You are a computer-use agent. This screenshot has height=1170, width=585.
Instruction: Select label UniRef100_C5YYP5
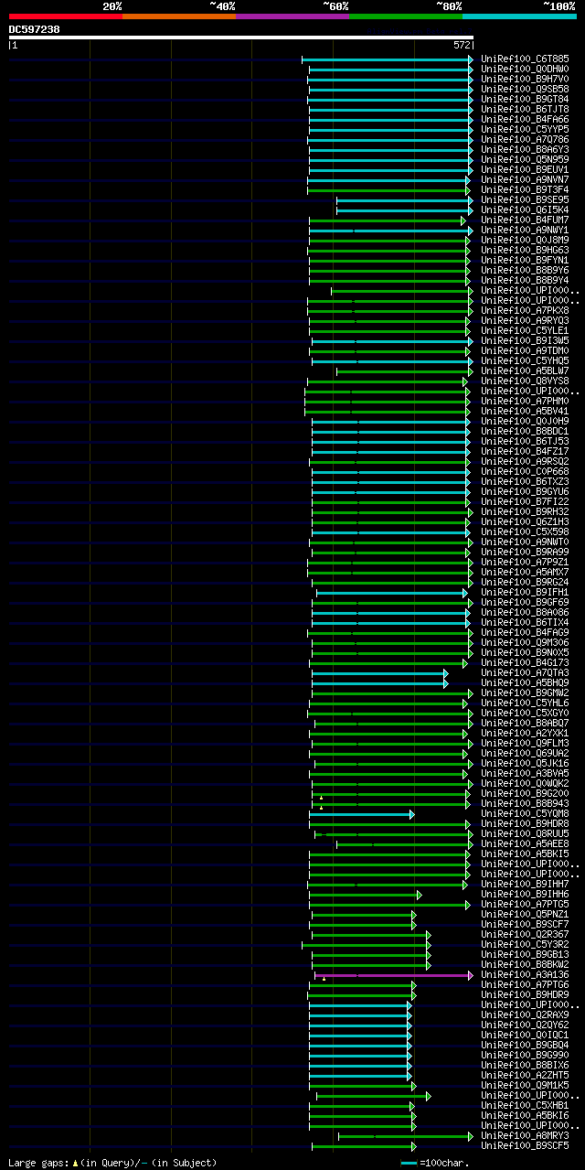click(526, 129)
